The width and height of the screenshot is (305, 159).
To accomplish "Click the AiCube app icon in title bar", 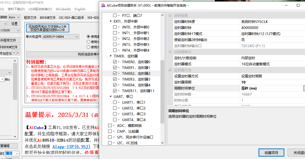I will click(x=103, y=5).
